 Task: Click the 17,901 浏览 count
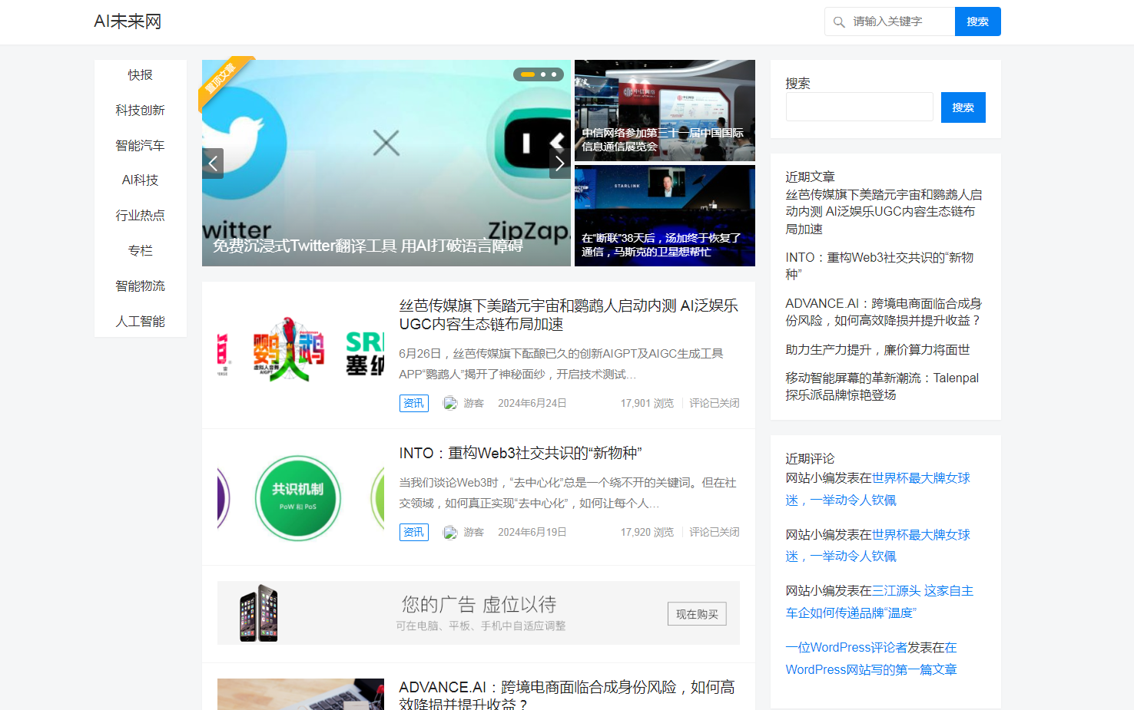pos(647,404)
